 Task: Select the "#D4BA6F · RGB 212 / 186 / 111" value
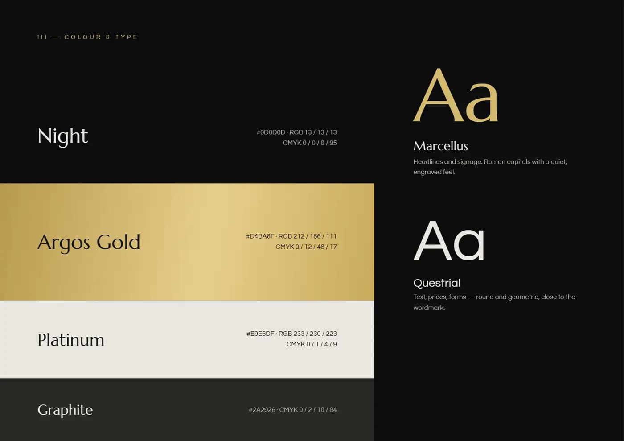291,236
